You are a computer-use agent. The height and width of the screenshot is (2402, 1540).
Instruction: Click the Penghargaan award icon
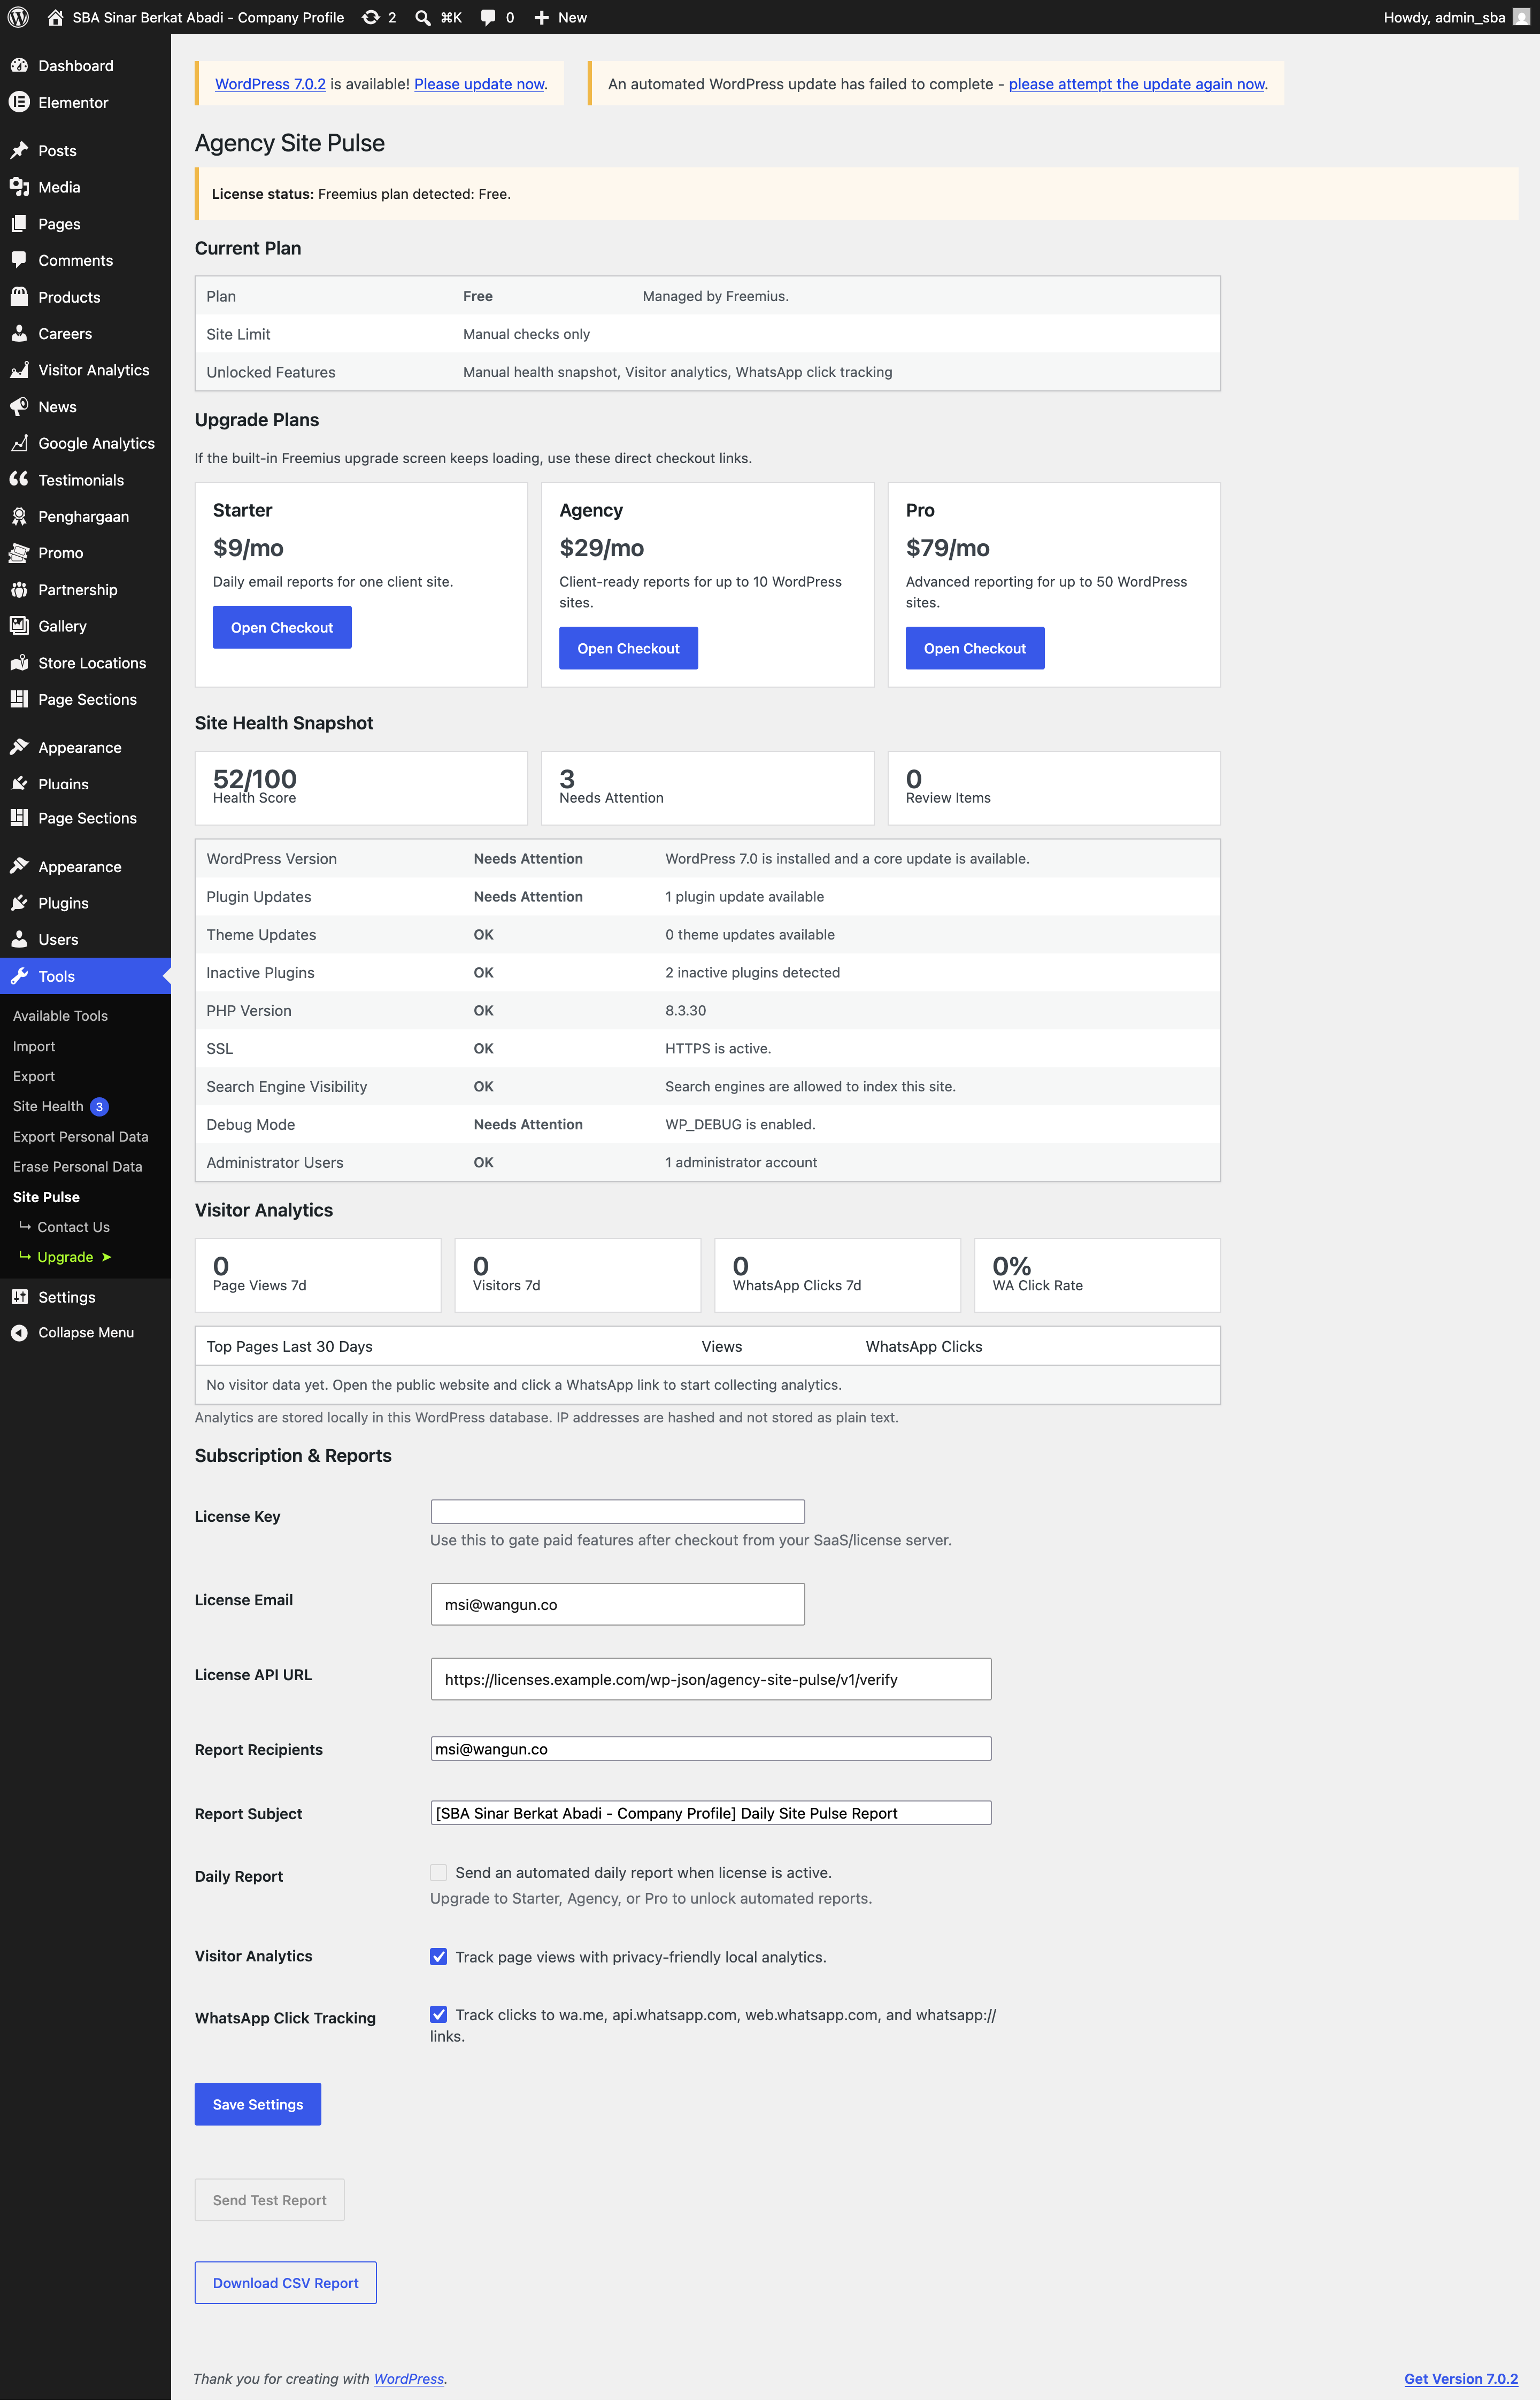point(19,516)
